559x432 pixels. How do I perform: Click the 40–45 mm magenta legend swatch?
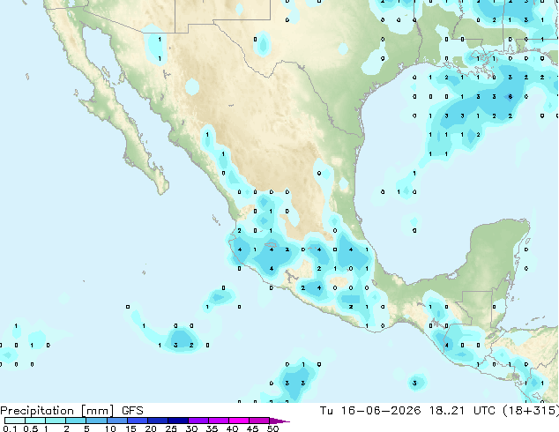(x=239, y=421)
